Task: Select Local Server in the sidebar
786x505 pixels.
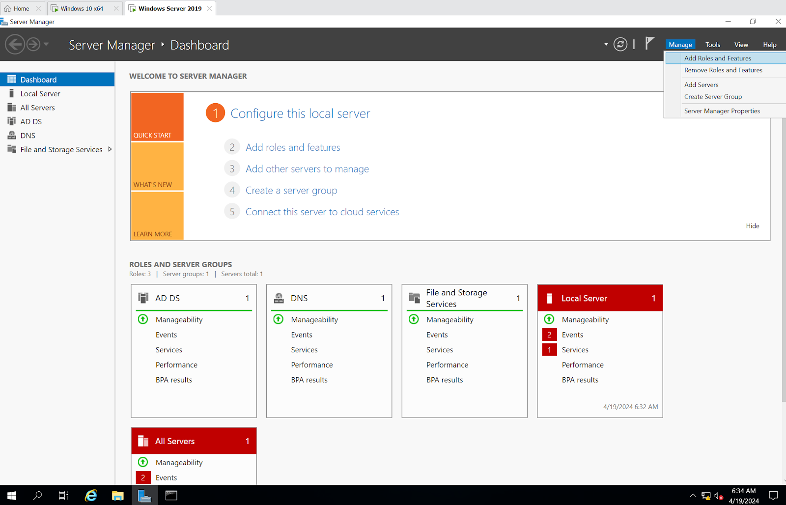Action: tap(57, 93)
